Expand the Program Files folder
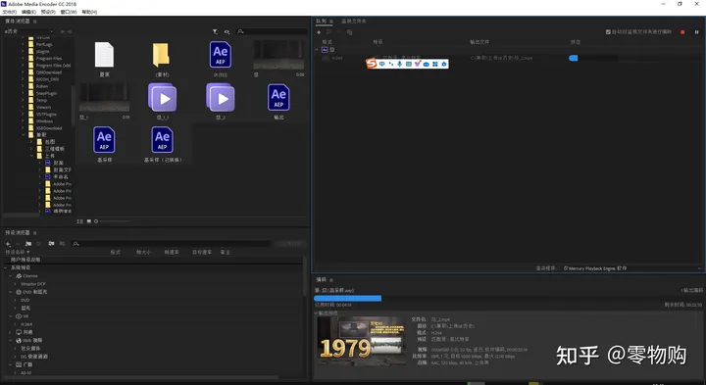The width and height of the screenshot is (706, 385). click(x=23, y=59)
